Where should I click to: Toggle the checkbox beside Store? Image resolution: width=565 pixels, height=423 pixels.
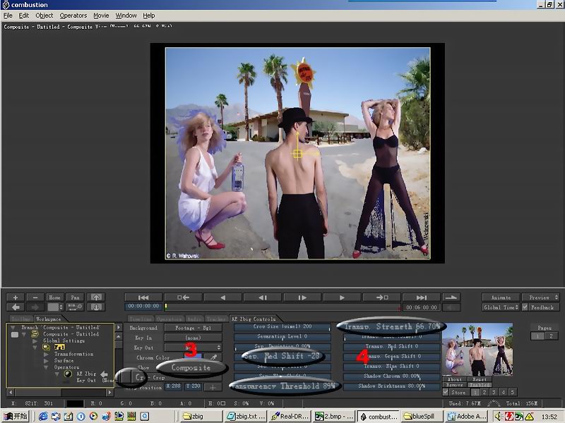[446, 392]
